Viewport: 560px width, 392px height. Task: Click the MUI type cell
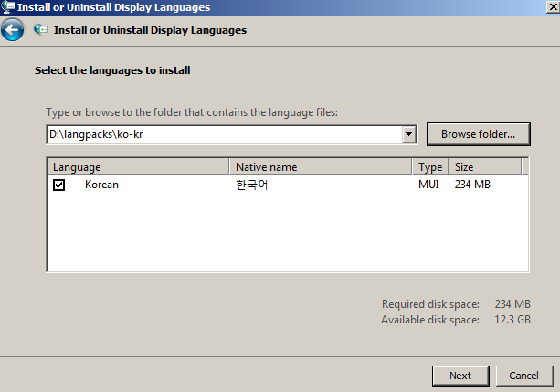(x=428, y=185)
